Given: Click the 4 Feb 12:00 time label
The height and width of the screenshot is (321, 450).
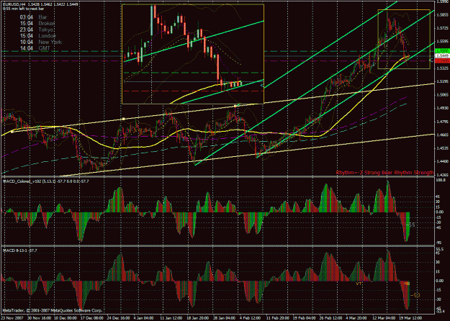Looking at the screenshot, I should click(251, 318).
